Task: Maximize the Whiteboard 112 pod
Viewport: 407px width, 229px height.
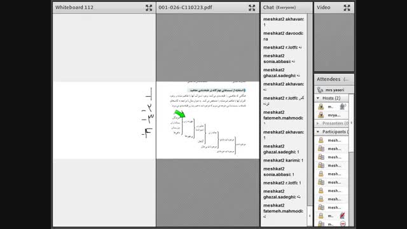Action: (149, 8)
